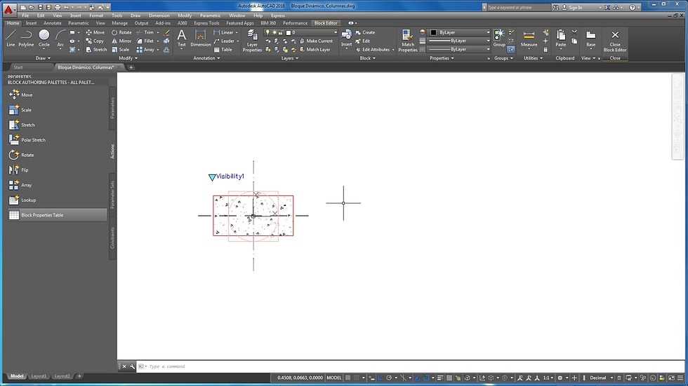Open annotation scale 1:1 dropdown
The height and width of the screenshot is (386, 688).
552,378
